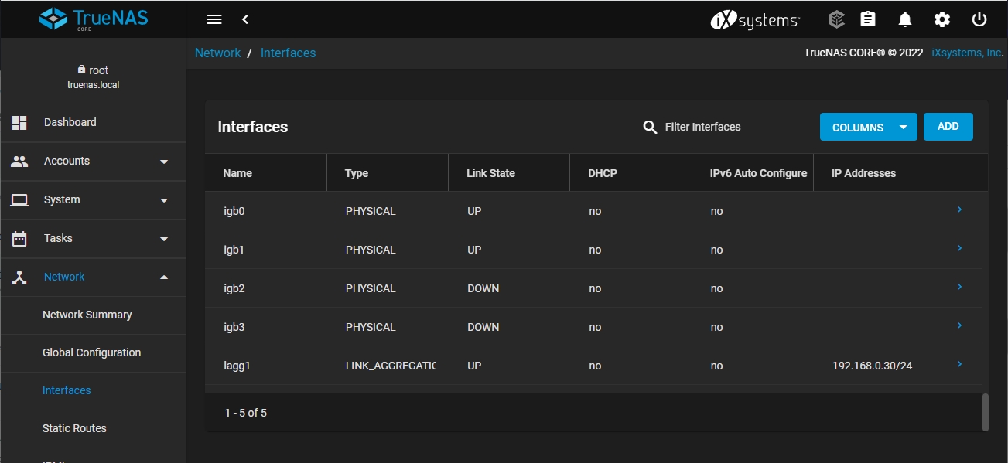Click the ADD interface button
The height and width of the screenshot is (463, 1008).
948,127
